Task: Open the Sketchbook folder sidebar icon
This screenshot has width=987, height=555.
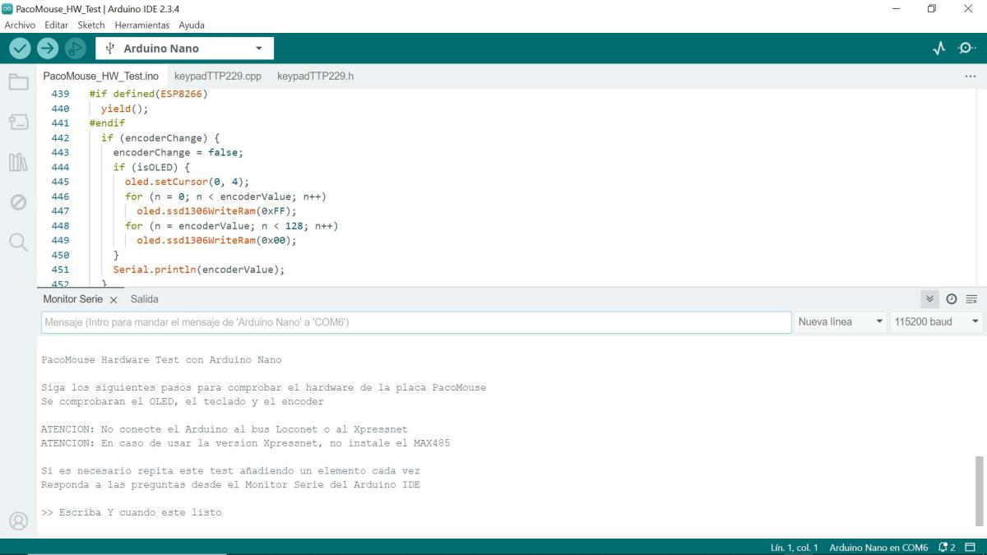Action: pyautogui.click(x=18, y=81)
